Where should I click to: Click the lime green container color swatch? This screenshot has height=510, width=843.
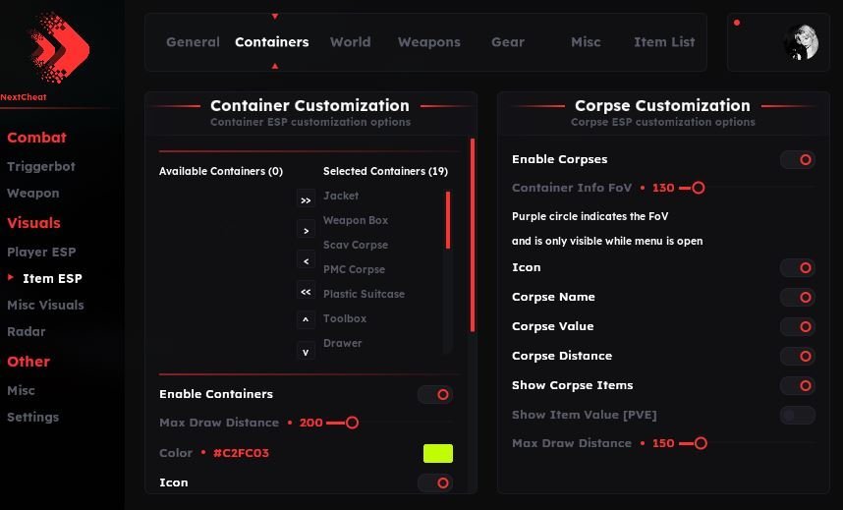tap(437, 453)
